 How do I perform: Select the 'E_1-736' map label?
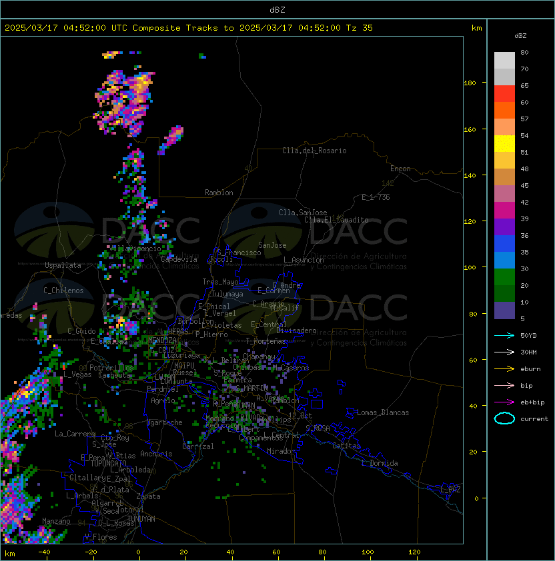point(376,197)
